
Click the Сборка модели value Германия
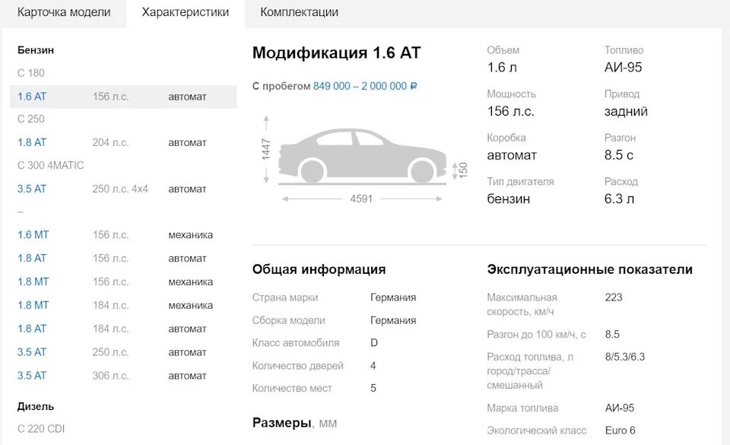click(x=393, y=320)
